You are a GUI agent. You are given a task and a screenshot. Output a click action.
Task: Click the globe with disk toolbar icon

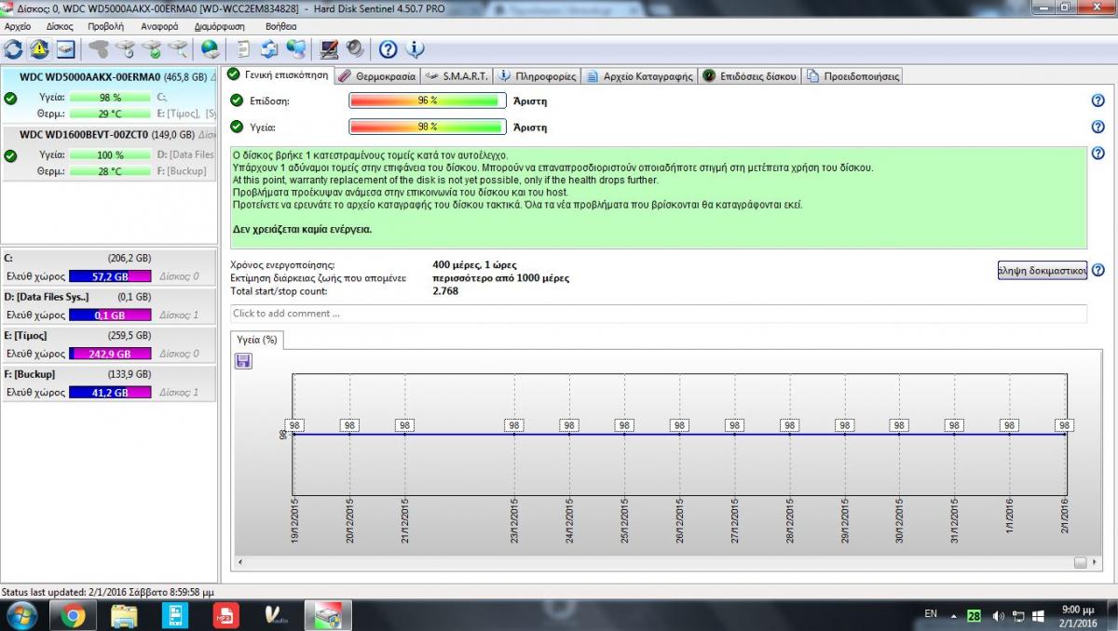click(x=211, y=48)
